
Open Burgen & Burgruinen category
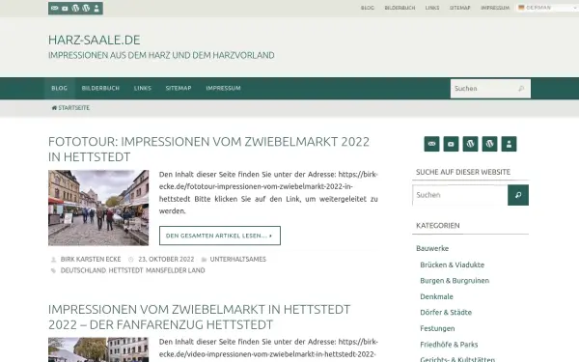point(455,281)
